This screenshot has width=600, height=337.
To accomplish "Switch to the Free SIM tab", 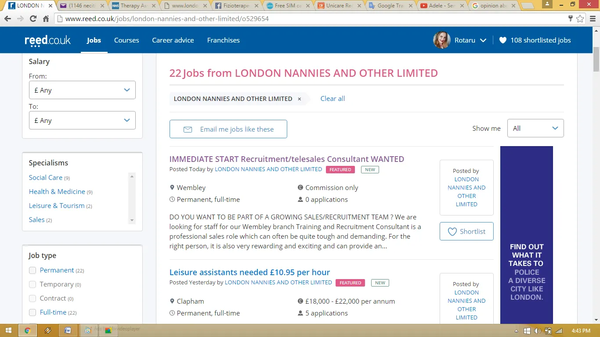I will pos(287,6).
